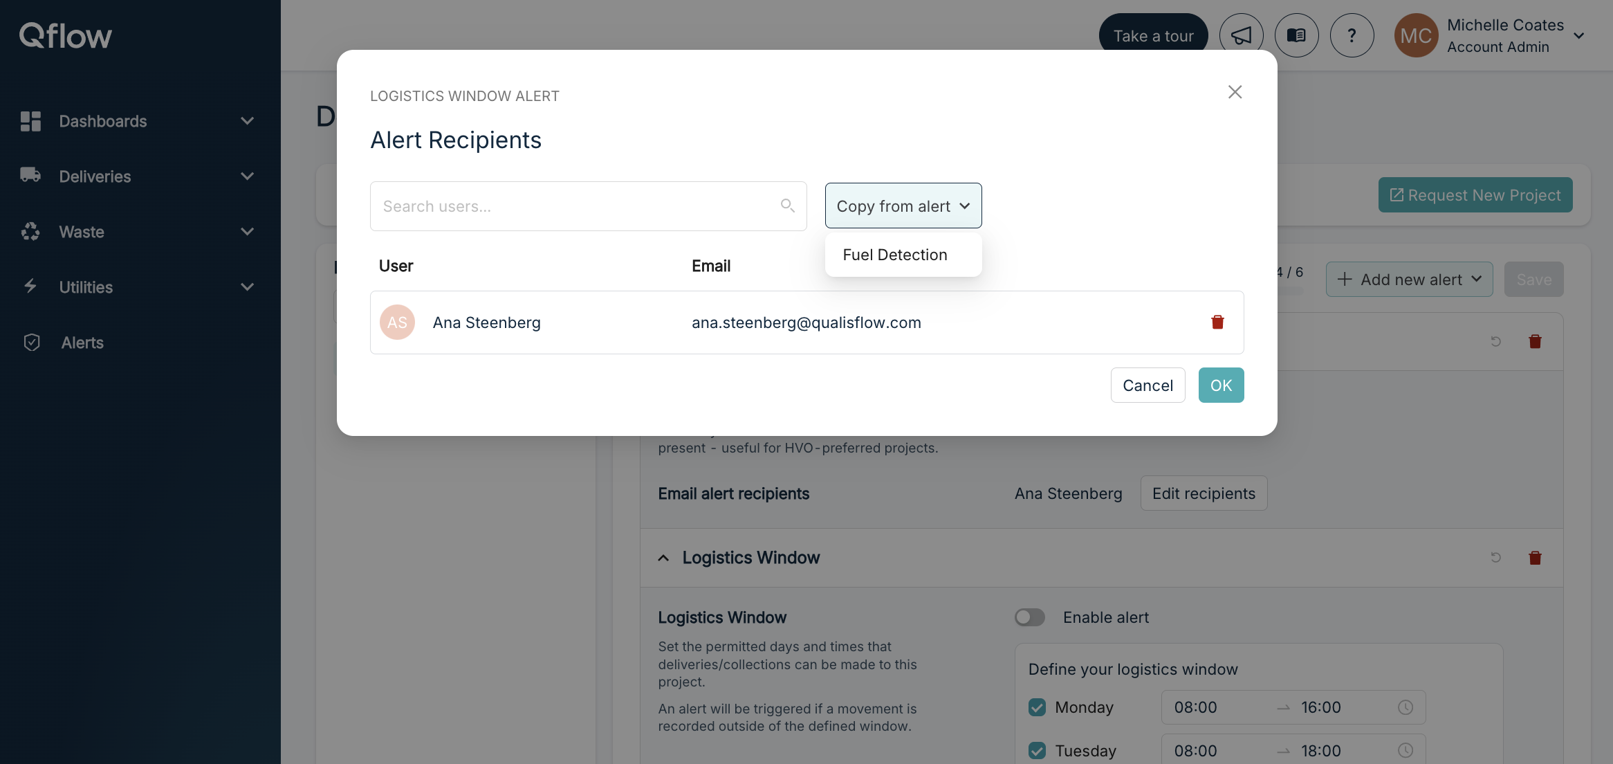Open the Monday time picker clock icon
1613x764 pixels.
coord(1405,707)
